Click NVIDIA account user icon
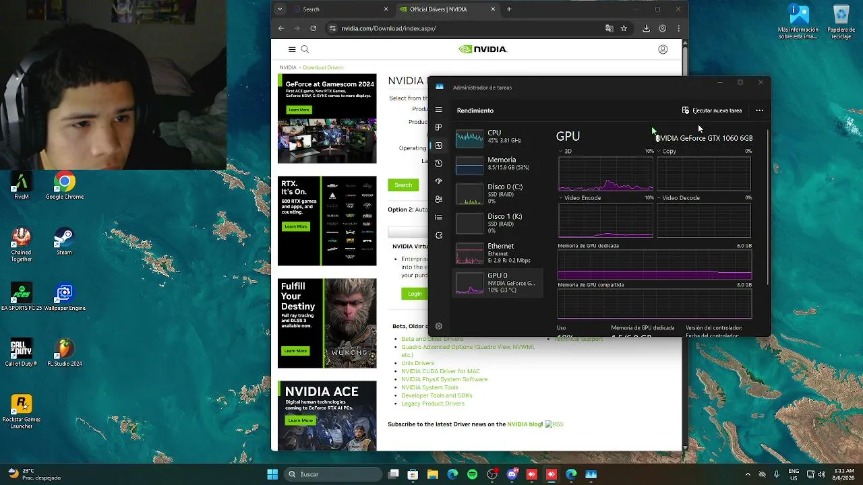863x485 pixels. click(x=663, y=49)
